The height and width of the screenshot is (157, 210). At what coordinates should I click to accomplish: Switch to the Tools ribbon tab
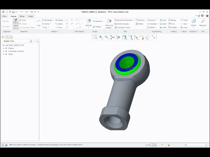[31, 16]
